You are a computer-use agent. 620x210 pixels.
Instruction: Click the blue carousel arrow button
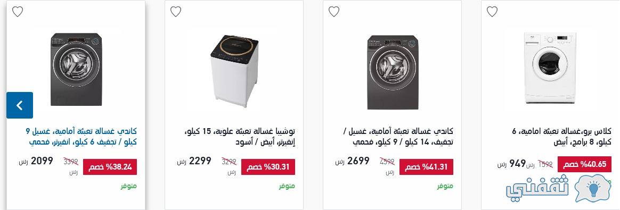tap(20, 105)
